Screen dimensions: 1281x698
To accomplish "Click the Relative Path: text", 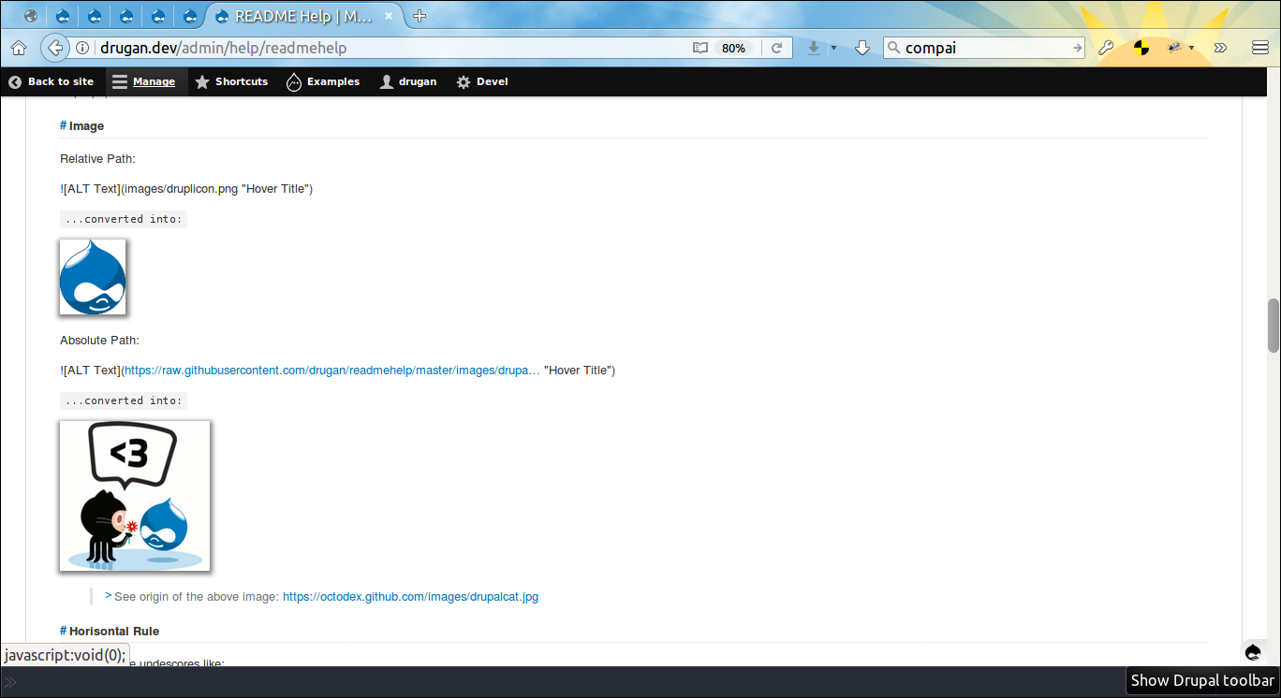I will (98, 158).
